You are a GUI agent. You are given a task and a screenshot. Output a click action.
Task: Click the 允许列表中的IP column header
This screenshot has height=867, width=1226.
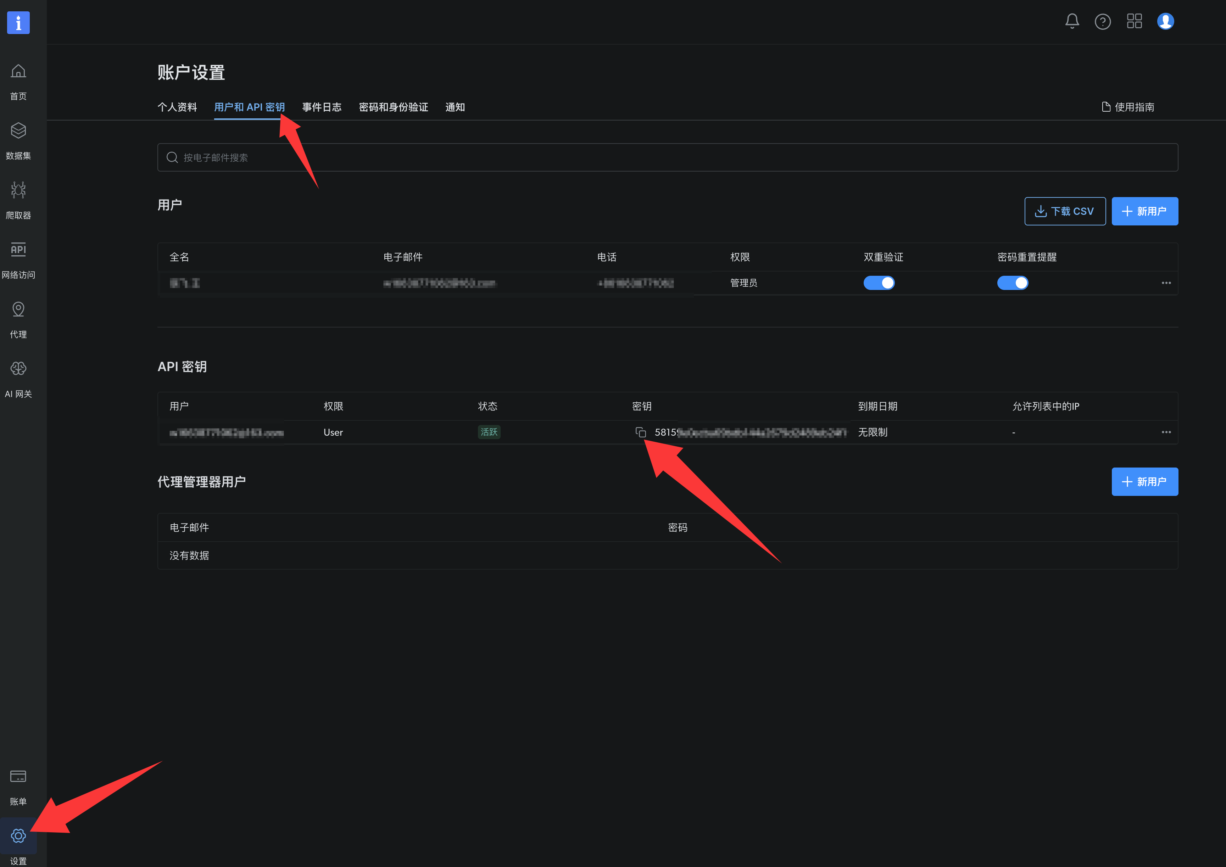pos(1046,406)
